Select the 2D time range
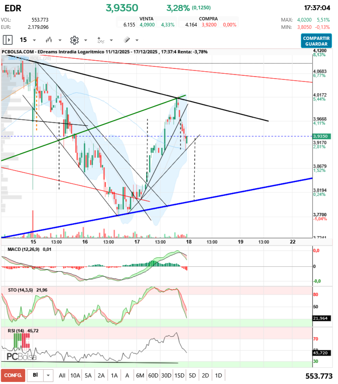Screen dimensions: 338x384 [205, 375]
